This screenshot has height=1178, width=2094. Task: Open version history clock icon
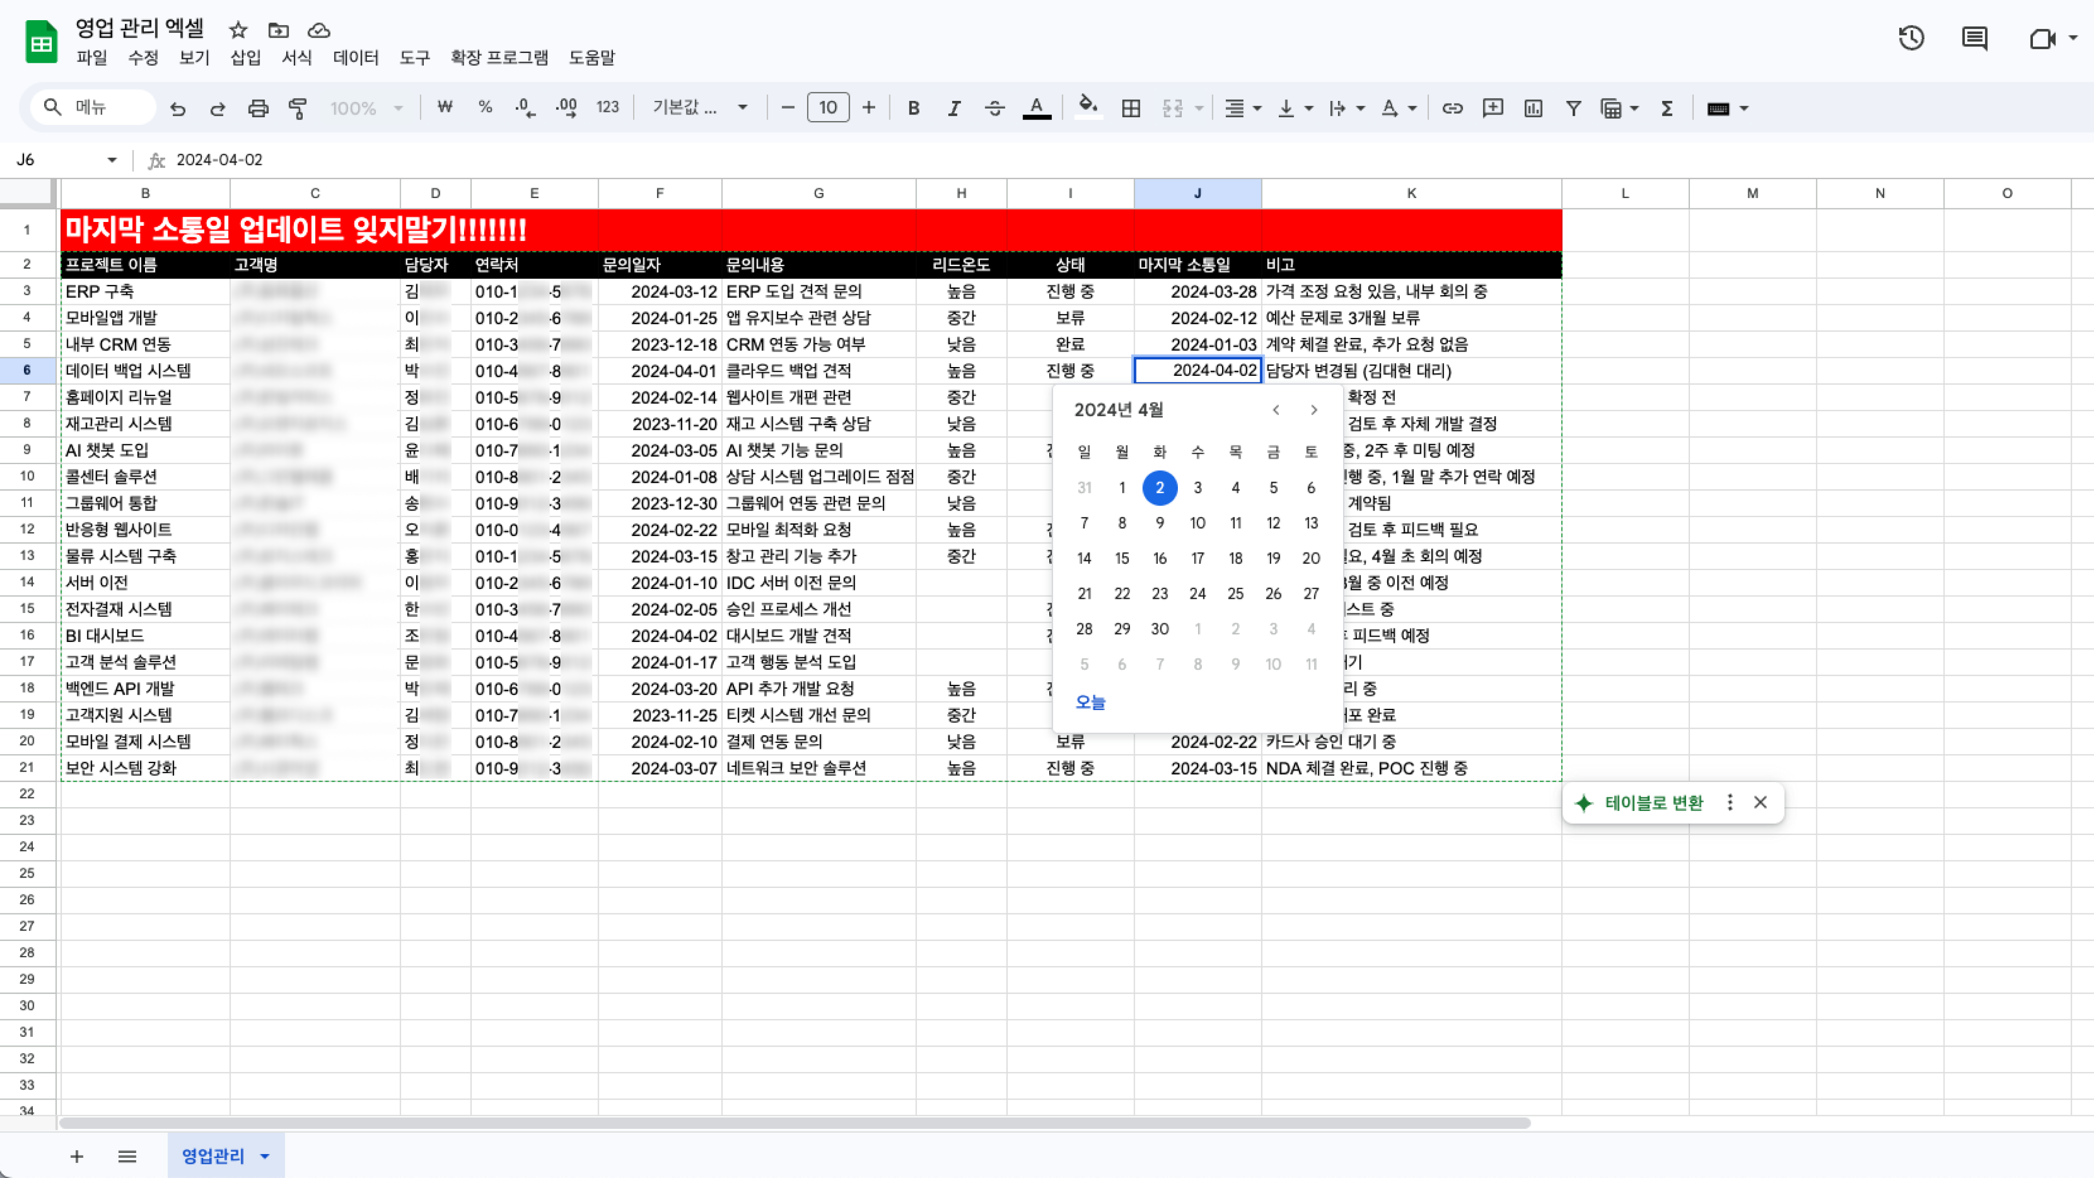tap(1911, 38)
